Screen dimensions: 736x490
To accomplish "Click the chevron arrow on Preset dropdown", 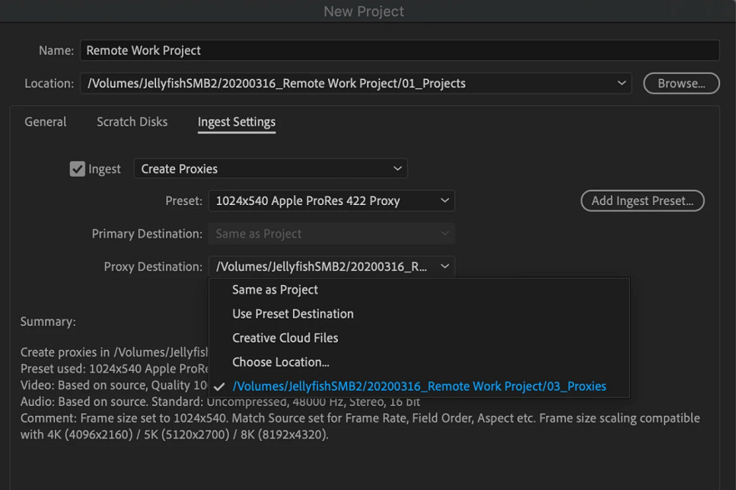I will pos(445,201).
